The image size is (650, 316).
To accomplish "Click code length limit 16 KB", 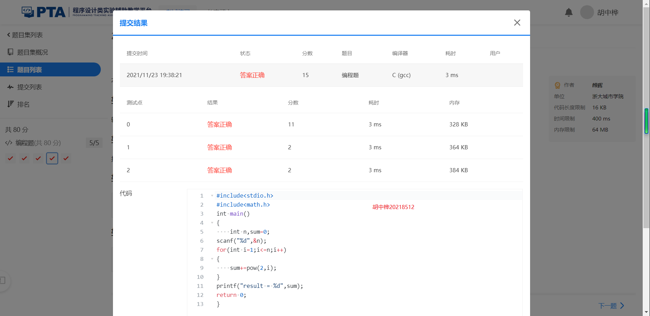I will click(x=599, y=107).
